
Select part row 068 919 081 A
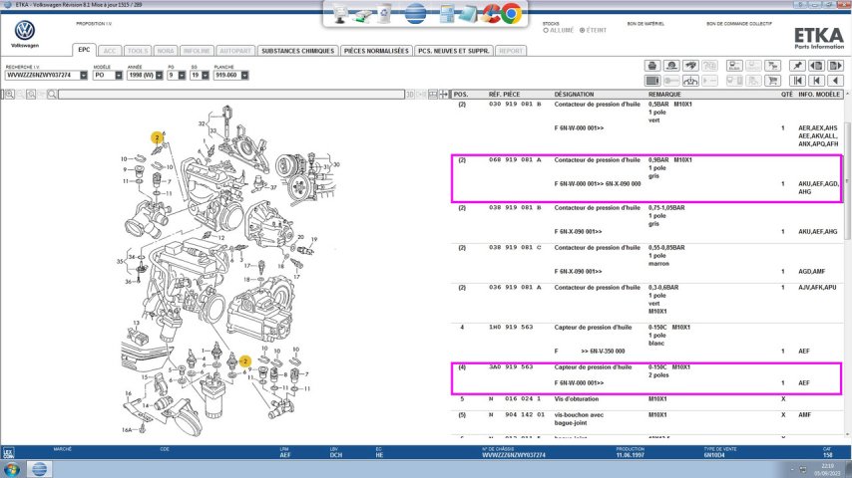tap(646, 178)
